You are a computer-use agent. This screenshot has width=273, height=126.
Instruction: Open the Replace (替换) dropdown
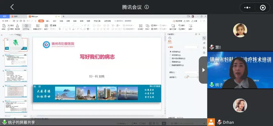tap(182, 29)
